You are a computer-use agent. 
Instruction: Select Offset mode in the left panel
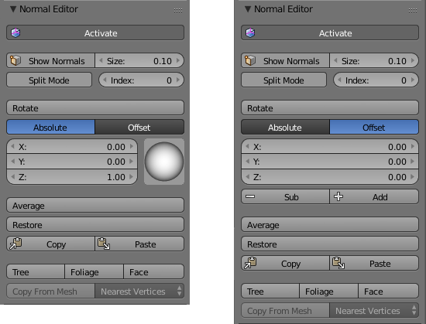[139, 127]
